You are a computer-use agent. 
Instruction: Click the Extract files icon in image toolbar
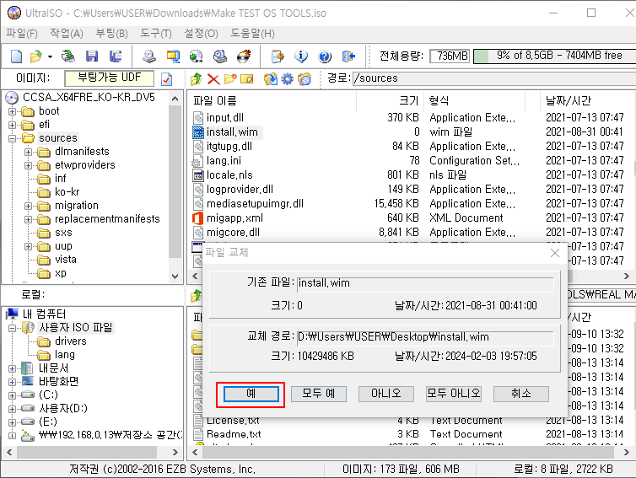[271, 78]
